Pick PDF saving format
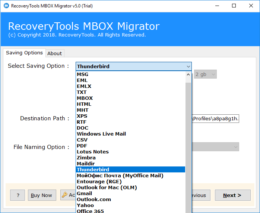Viewport: 260px width, 213px height. [x=130, y=146]
